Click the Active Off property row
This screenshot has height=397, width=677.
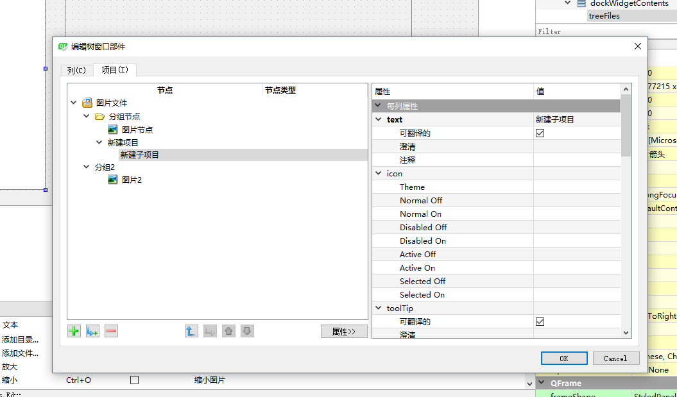(x=496, y=254)
